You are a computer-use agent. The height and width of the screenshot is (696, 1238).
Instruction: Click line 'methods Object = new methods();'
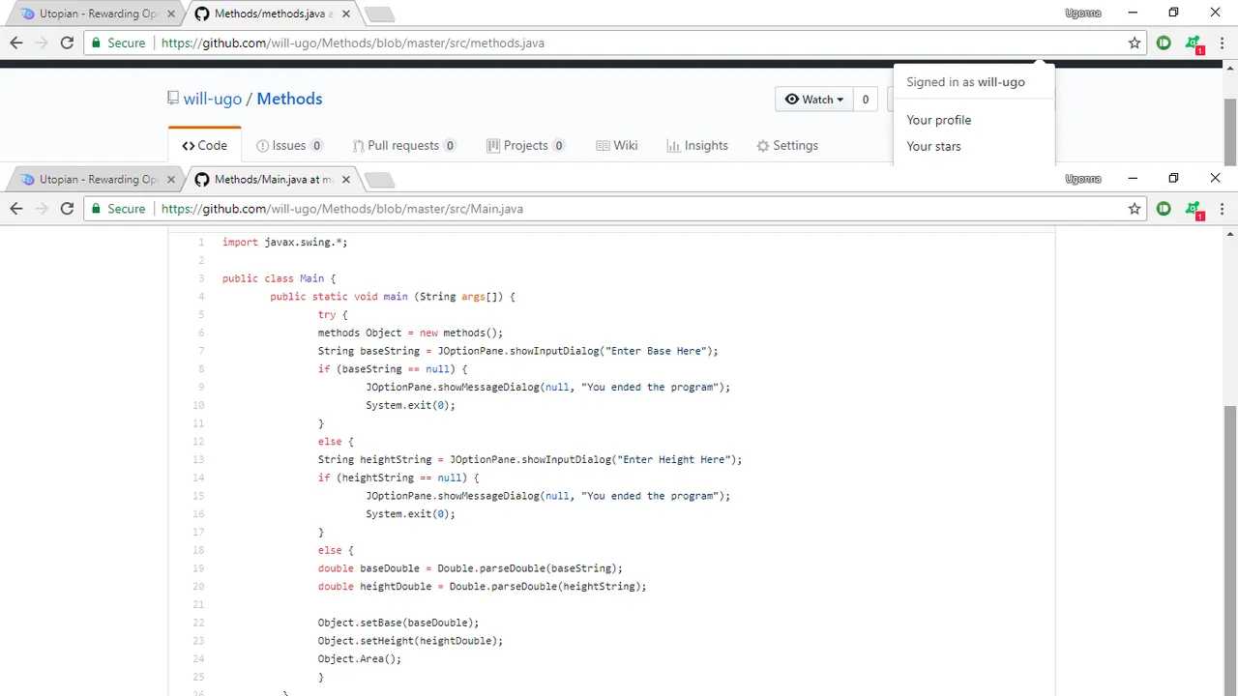410,333
